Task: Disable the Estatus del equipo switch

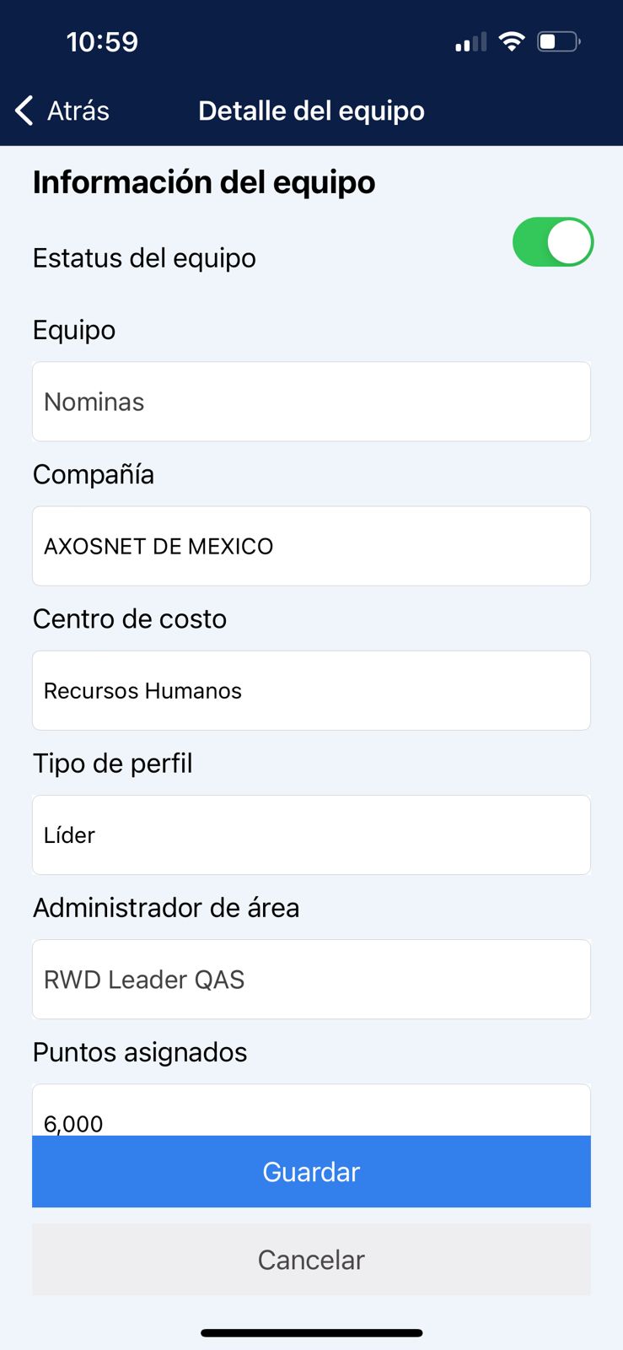Action: [x=553, y=242]
